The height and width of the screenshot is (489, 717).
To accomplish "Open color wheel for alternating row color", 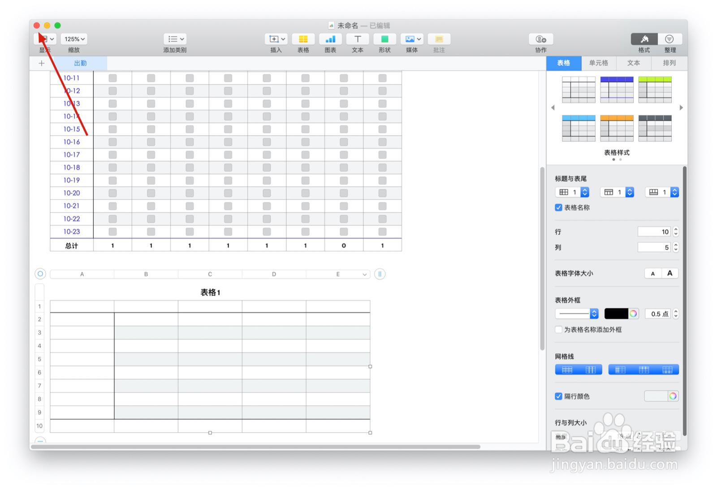I will [x=673, y=396].
